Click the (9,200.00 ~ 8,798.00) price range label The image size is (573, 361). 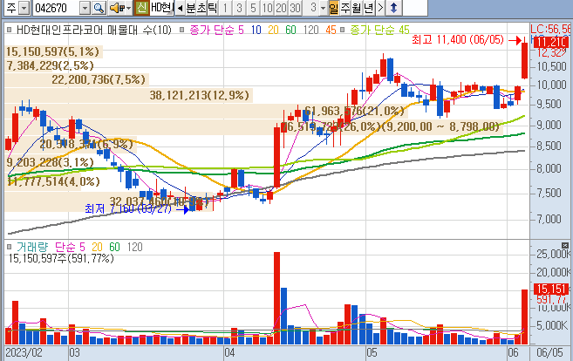click(x=440, y=126)
